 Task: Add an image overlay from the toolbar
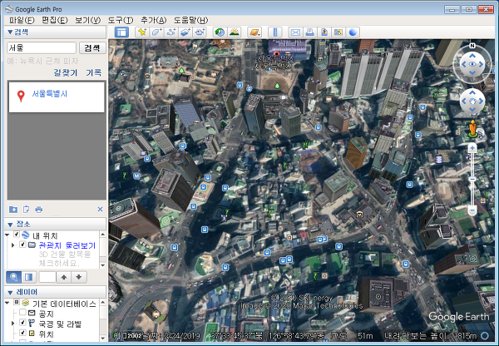coord(185,32)
